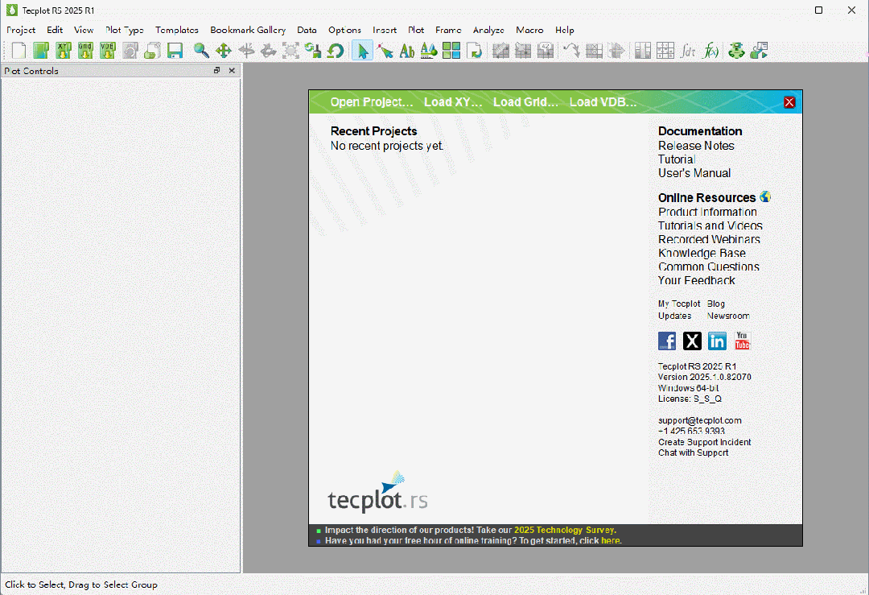Click the f(x) equation toolbar icon
Viewport: 869px width, 595px height.
coord(710,51)
